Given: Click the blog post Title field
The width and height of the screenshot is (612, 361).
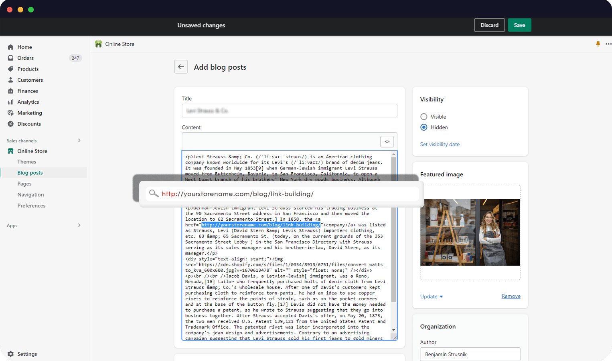Looking at the screenshot, I should click(x=290, y=111).
